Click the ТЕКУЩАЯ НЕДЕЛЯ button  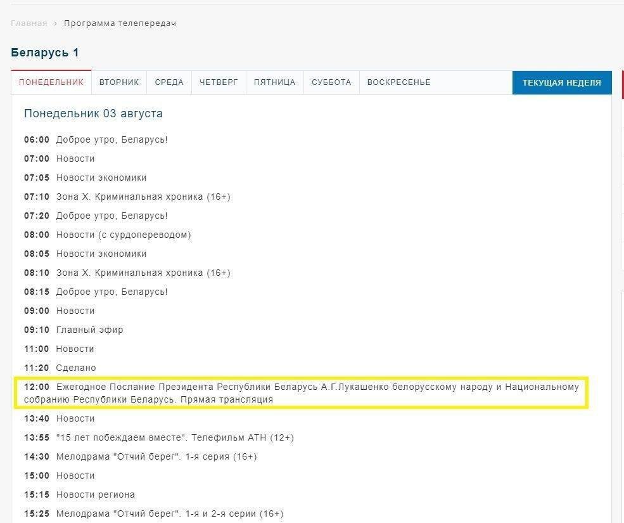click(562, 83)
